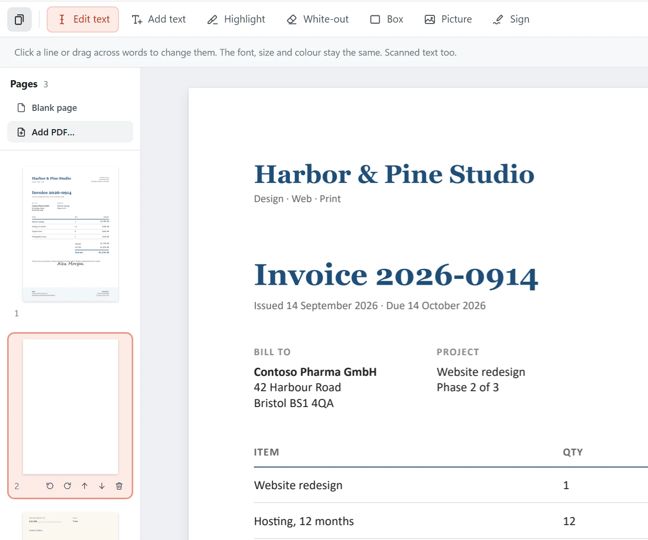The image size is (648, 540).
Task: Click the PROJECT label
Action: [458, 352]
